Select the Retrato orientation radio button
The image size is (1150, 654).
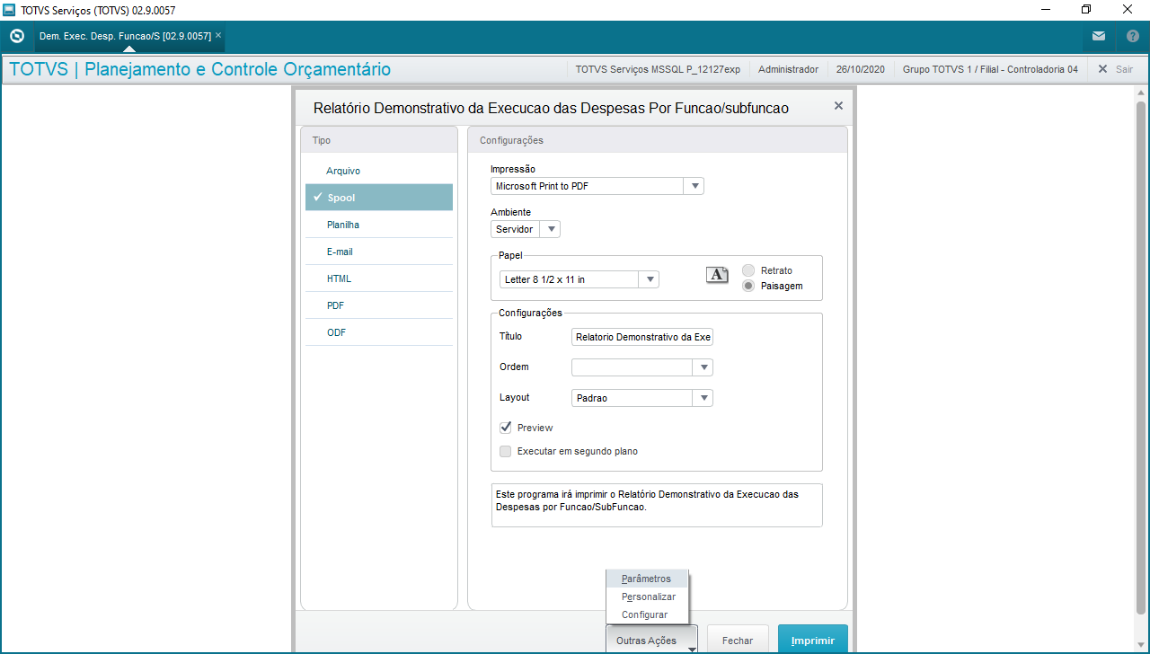point(748,270)
